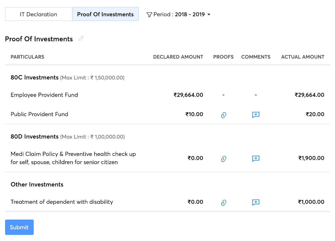Viewport: 335px width, 241px height.
Task: Switch to the IT Declaration tab
Action: 39,14
